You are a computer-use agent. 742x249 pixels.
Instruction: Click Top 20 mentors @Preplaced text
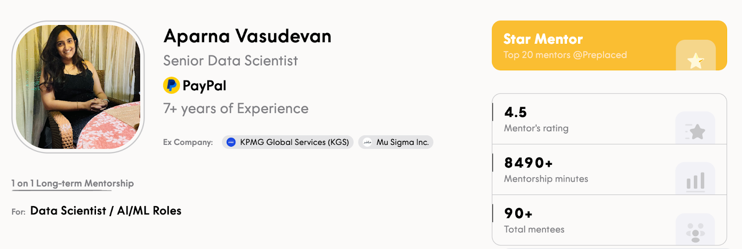tap(565, 55)
